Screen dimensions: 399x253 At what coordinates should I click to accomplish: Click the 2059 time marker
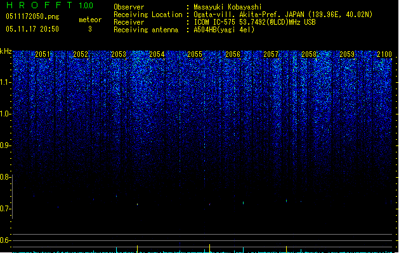coord(347,54)
